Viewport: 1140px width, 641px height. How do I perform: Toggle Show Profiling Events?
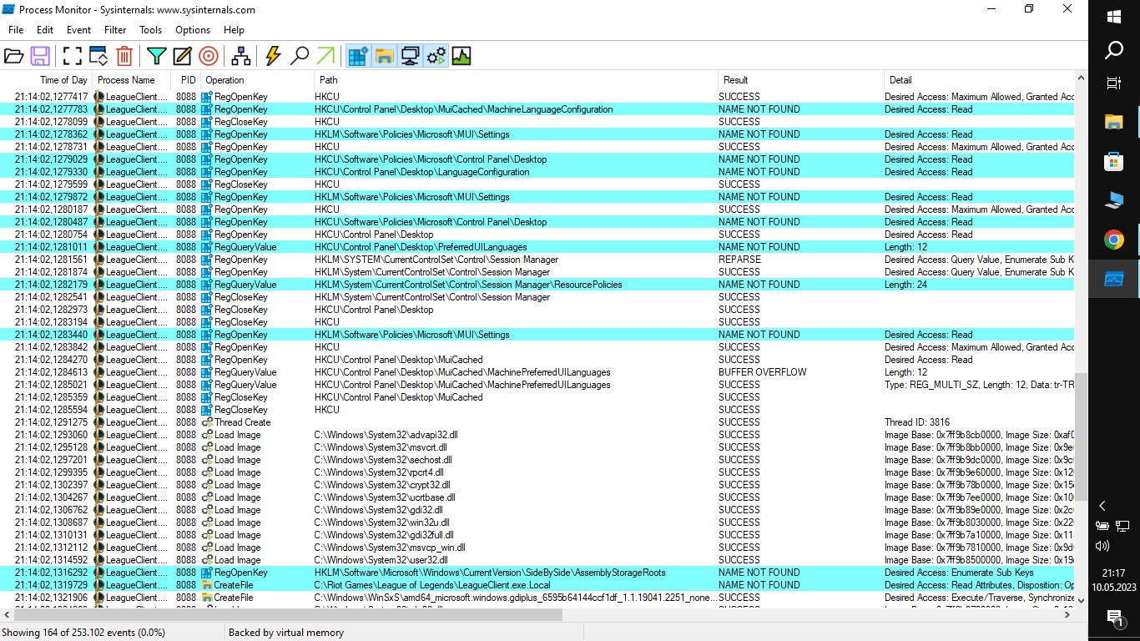coord(462,56)
